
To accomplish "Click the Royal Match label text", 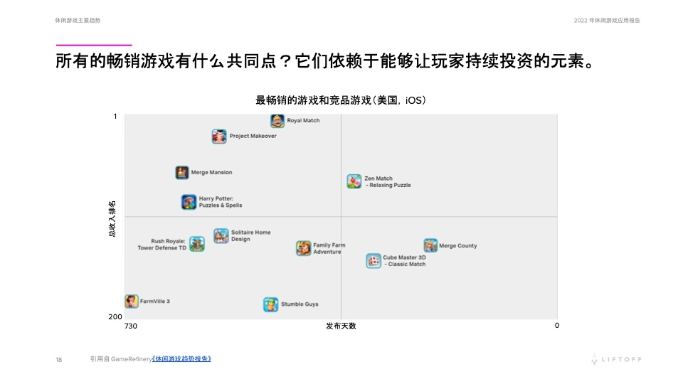I will (303, 121).
